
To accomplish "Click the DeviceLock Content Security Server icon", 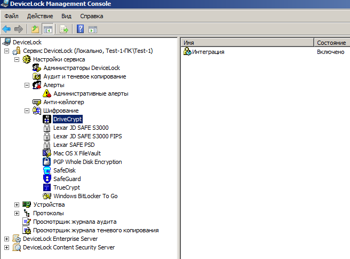I will click(x=17, y=247).
